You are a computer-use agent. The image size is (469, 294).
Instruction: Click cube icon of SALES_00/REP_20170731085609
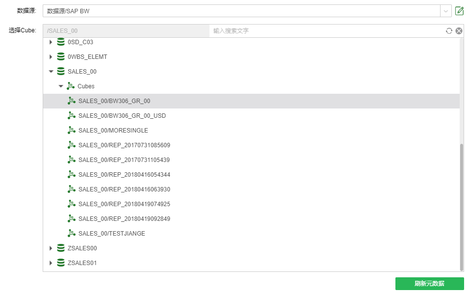click(x=72, y=145)
